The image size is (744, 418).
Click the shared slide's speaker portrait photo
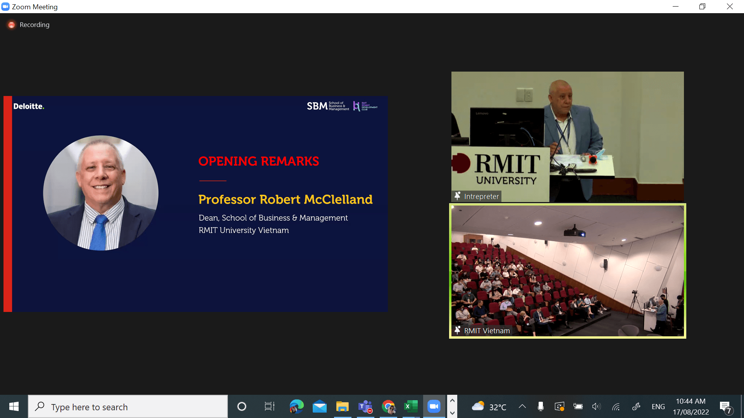101,193
